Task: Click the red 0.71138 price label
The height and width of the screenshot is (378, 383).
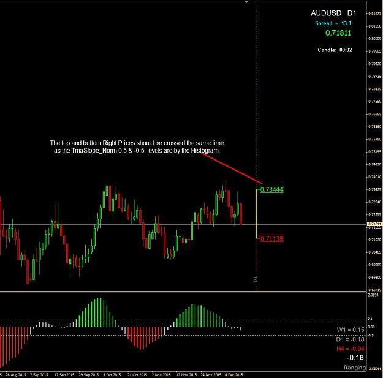Action: tap(271, 238)
